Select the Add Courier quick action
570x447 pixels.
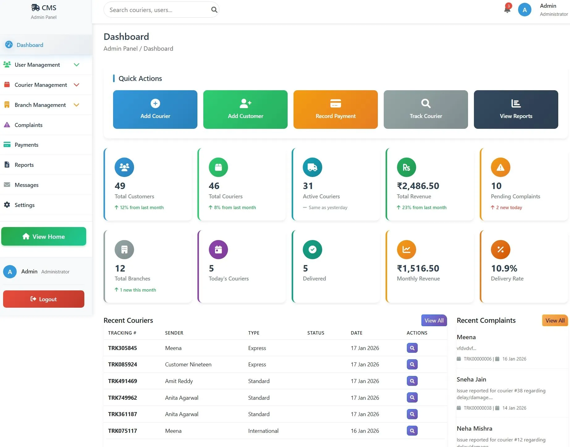[x=155, y=109]
